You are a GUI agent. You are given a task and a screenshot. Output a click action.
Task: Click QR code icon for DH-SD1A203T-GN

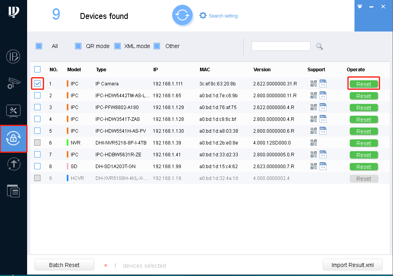[314, 166]
